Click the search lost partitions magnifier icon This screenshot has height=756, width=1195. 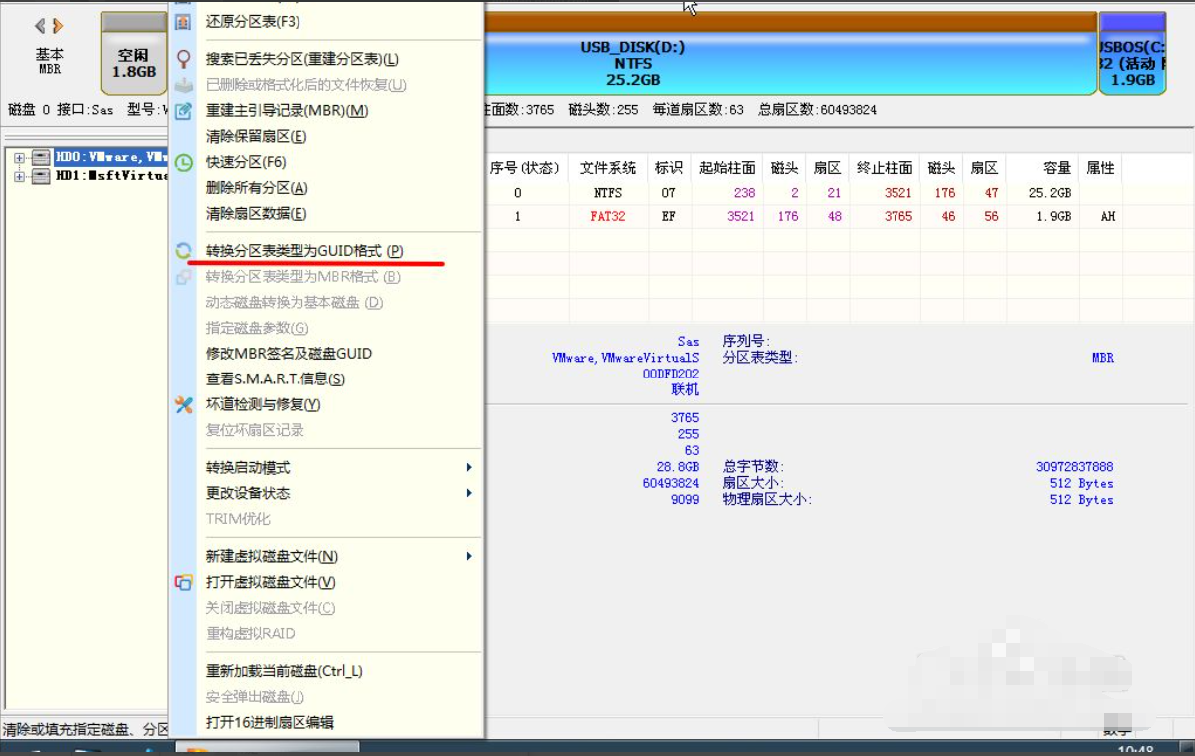tap(183, 60)
